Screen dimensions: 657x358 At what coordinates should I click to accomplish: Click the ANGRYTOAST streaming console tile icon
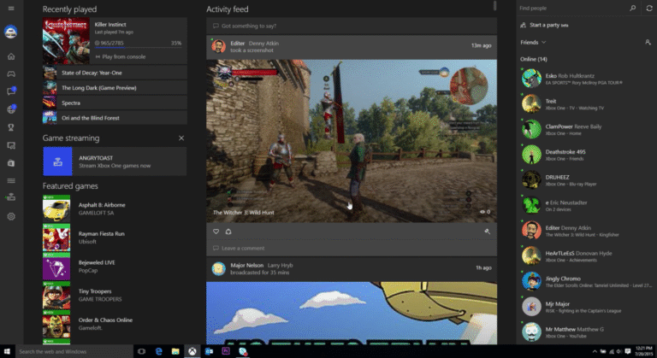tap(57, 161)
